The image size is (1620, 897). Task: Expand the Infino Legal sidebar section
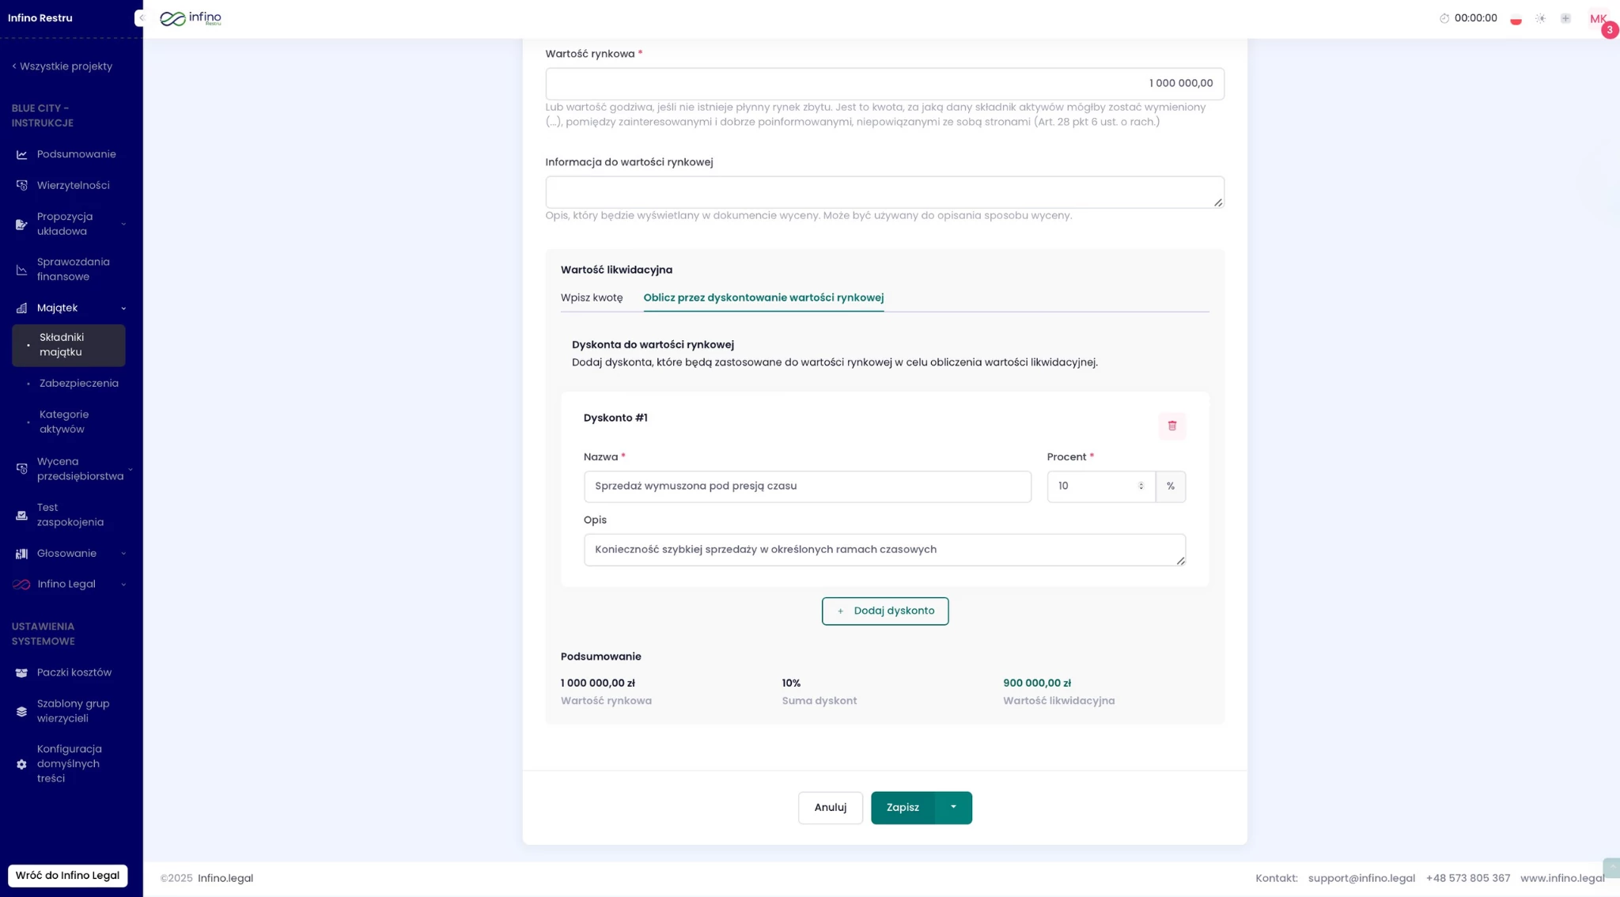coord(123,585)
